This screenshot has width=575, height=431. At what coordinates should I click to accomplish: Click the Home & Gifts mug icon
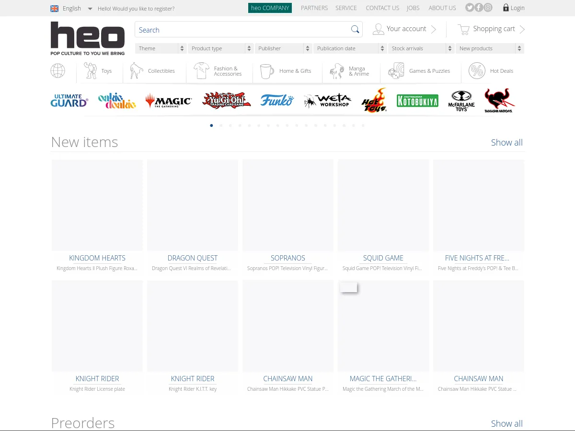[265, 70]
